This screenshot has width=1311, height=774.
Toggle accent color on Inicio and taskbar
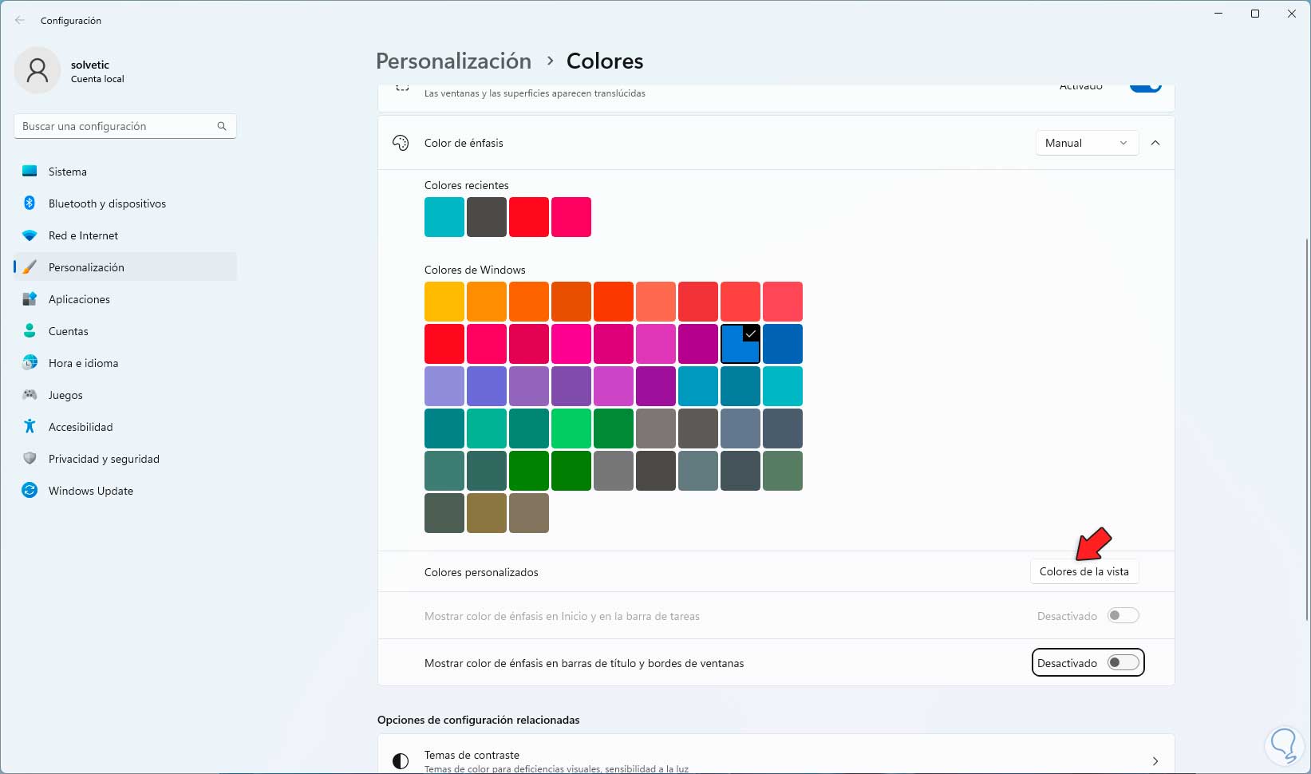tap(1123, 616)
